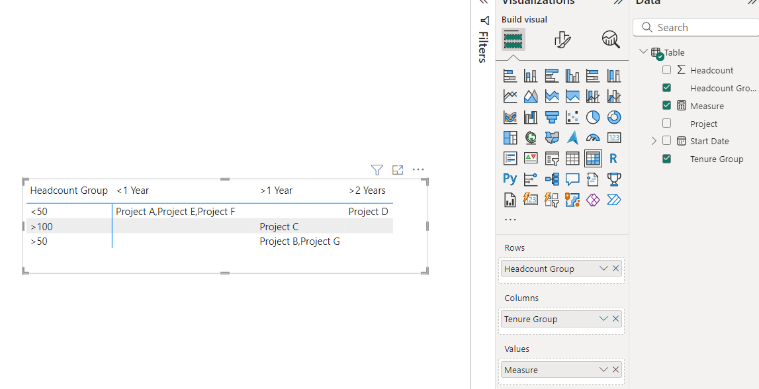759x389 pixels.
Task: Add the Key influencers visual
Action: 531,179
